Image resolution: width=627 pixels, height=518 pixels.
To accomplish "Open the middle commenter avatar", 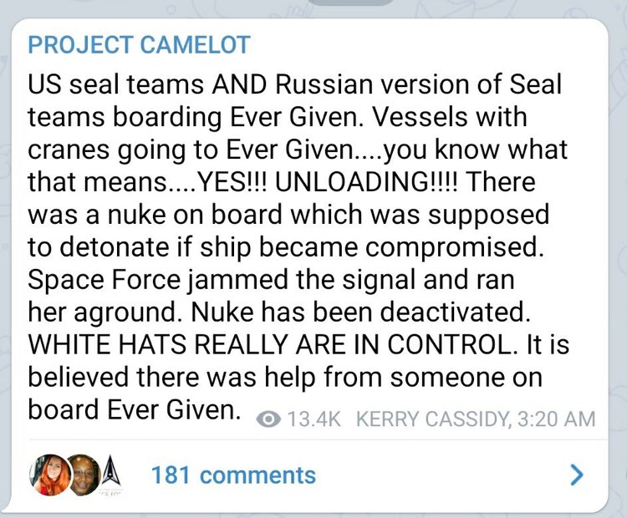I will click(x=84, y=475).
